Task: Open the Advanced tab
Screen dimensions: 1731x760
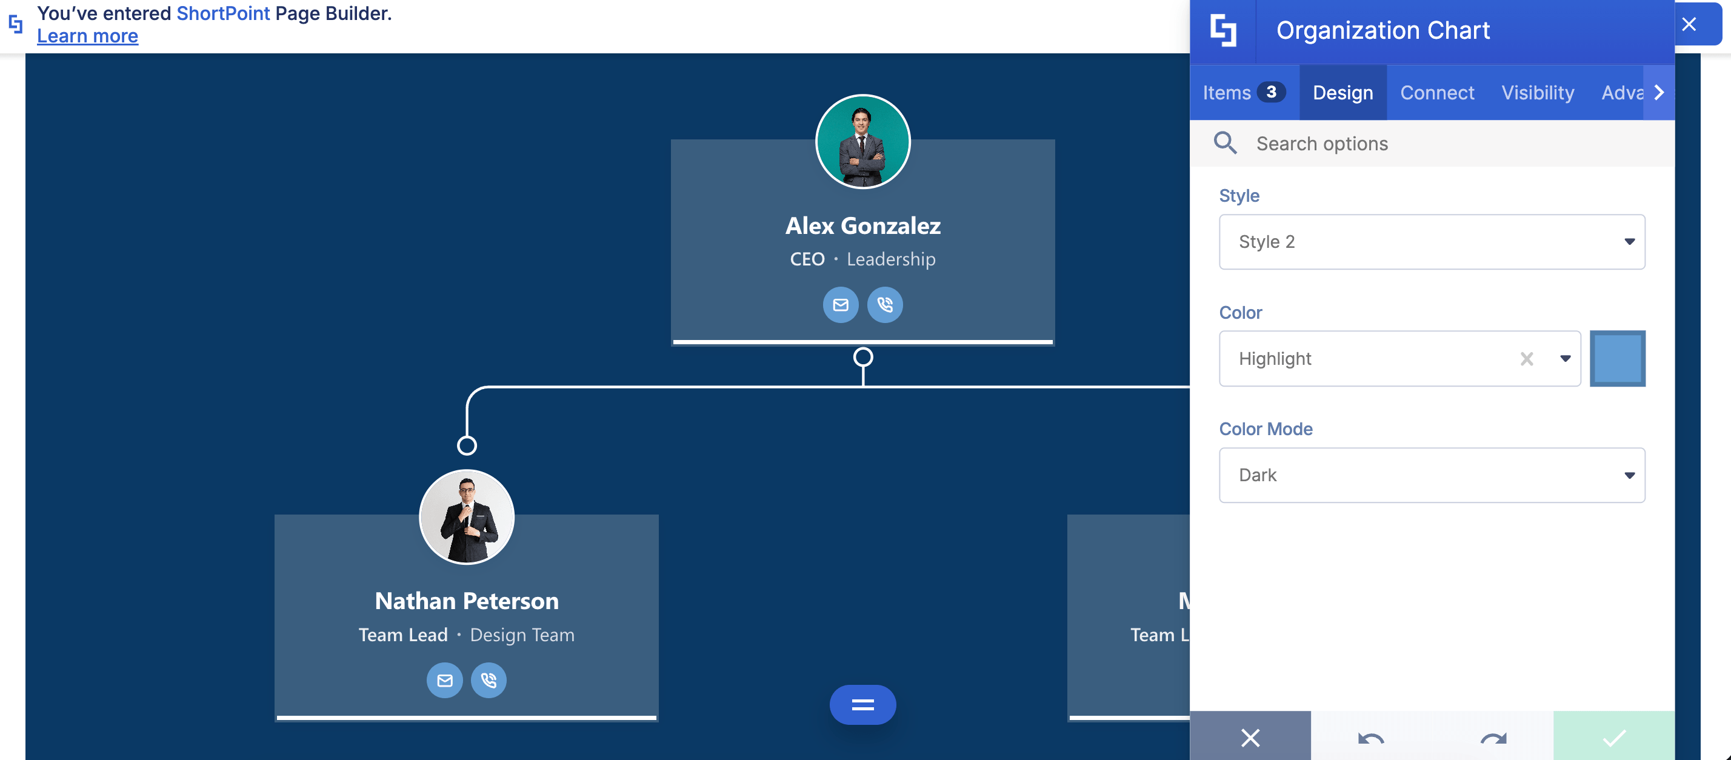Action: coord(1622,93)
